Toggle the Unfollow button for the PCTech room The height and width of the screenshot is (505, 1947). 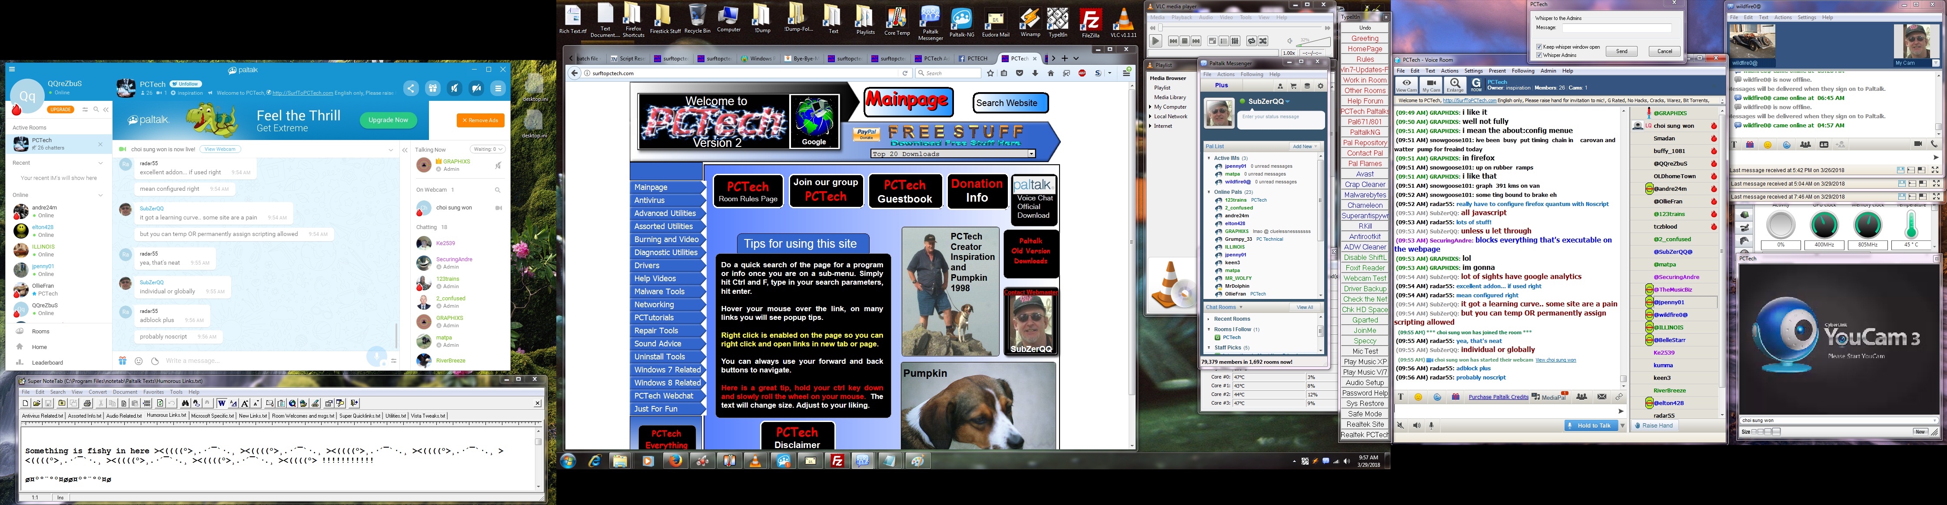point(186,84)
